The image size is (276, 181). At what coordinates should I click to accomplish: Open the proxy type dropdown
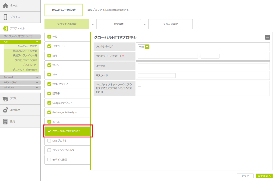coord(147,47)
